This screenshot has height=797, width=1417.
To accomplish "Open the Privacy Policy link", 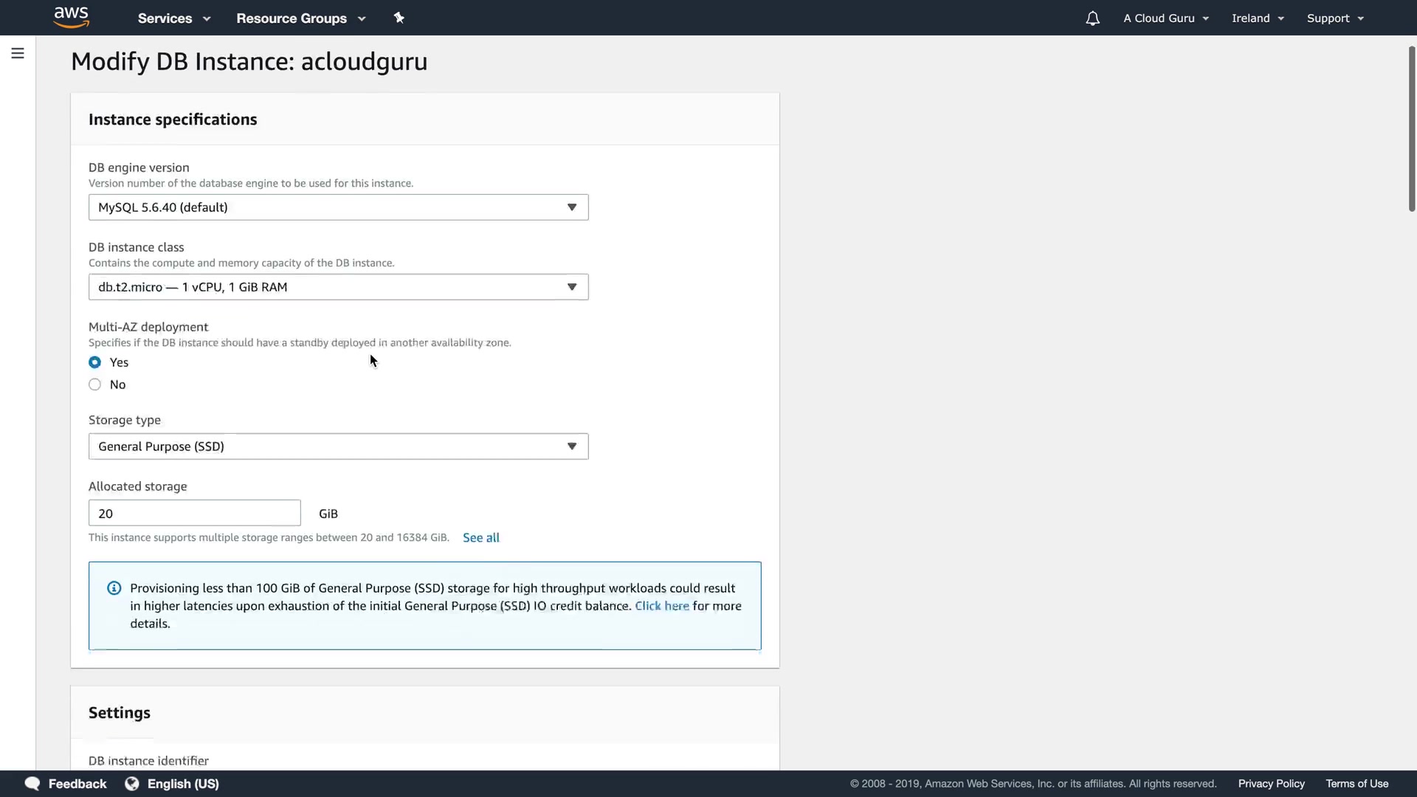I will (1271, 784).
